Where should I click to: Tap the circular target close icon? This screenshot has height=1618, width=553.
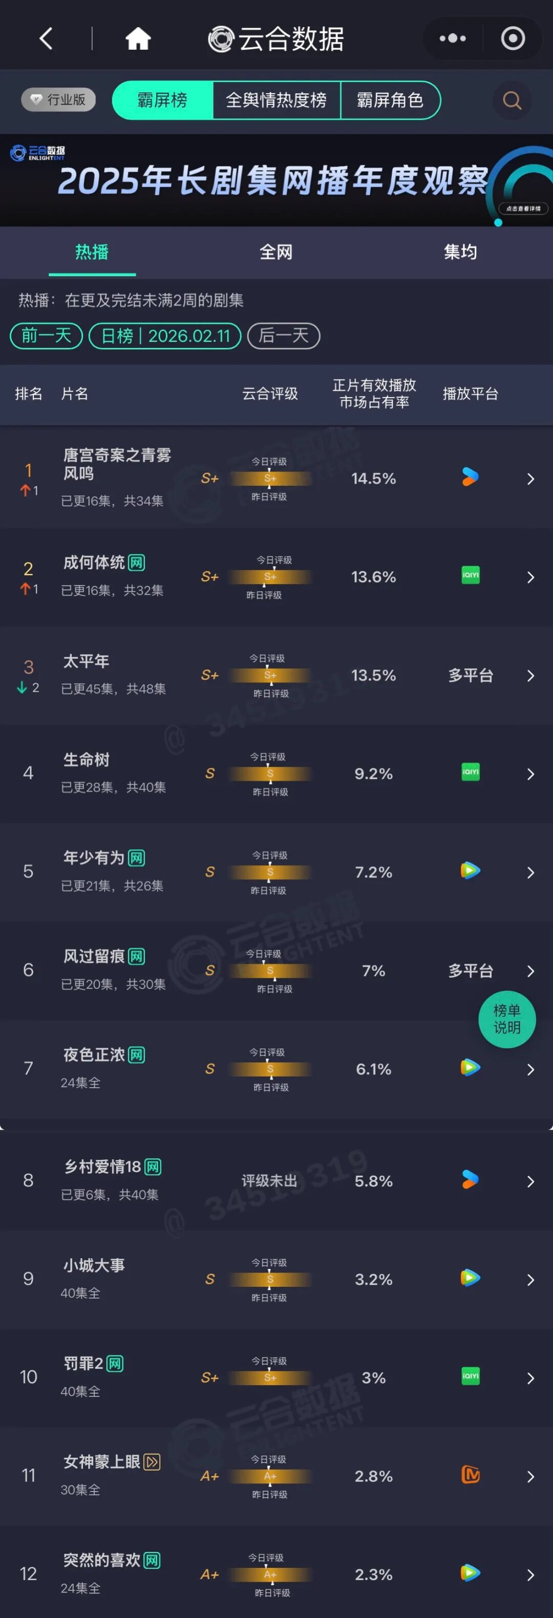pos(513,39)
